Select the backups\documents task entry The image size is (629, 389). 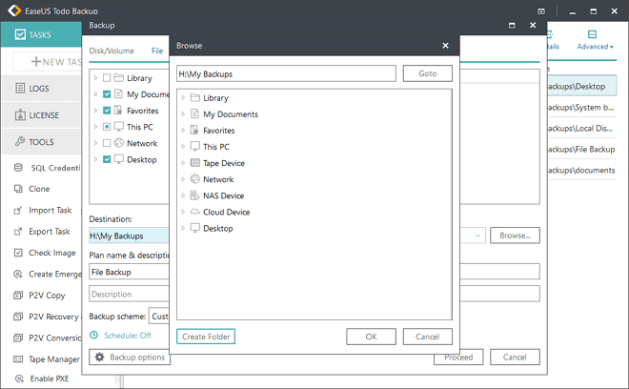tap(581, 171)
